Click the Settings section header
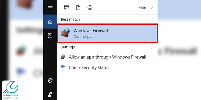The height and width of the screenshot is (100, 201). tap(68, 47)
